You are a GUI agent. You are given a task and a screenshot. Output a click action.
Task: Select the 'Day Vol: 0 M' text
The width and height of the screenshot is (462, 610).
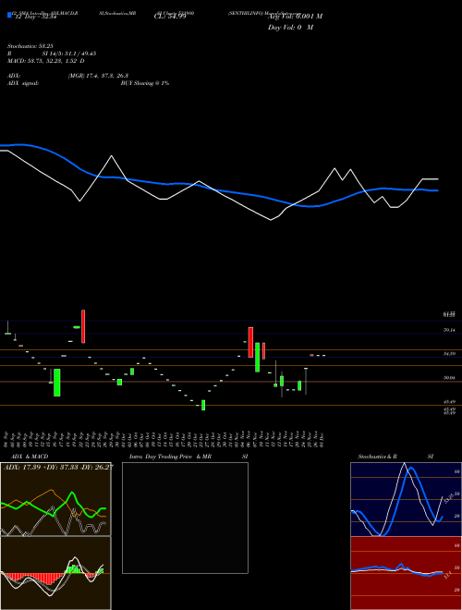tap(290, 28)
